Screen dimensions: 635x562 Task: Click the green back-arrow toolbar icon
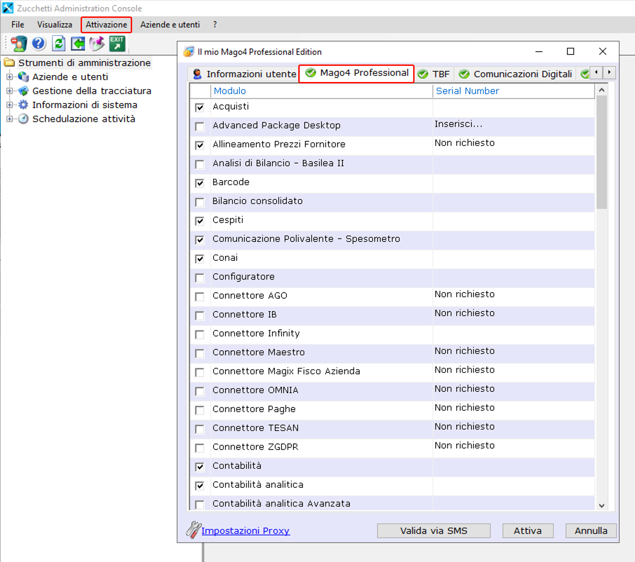pyautogui.click(x=78, y=43)
